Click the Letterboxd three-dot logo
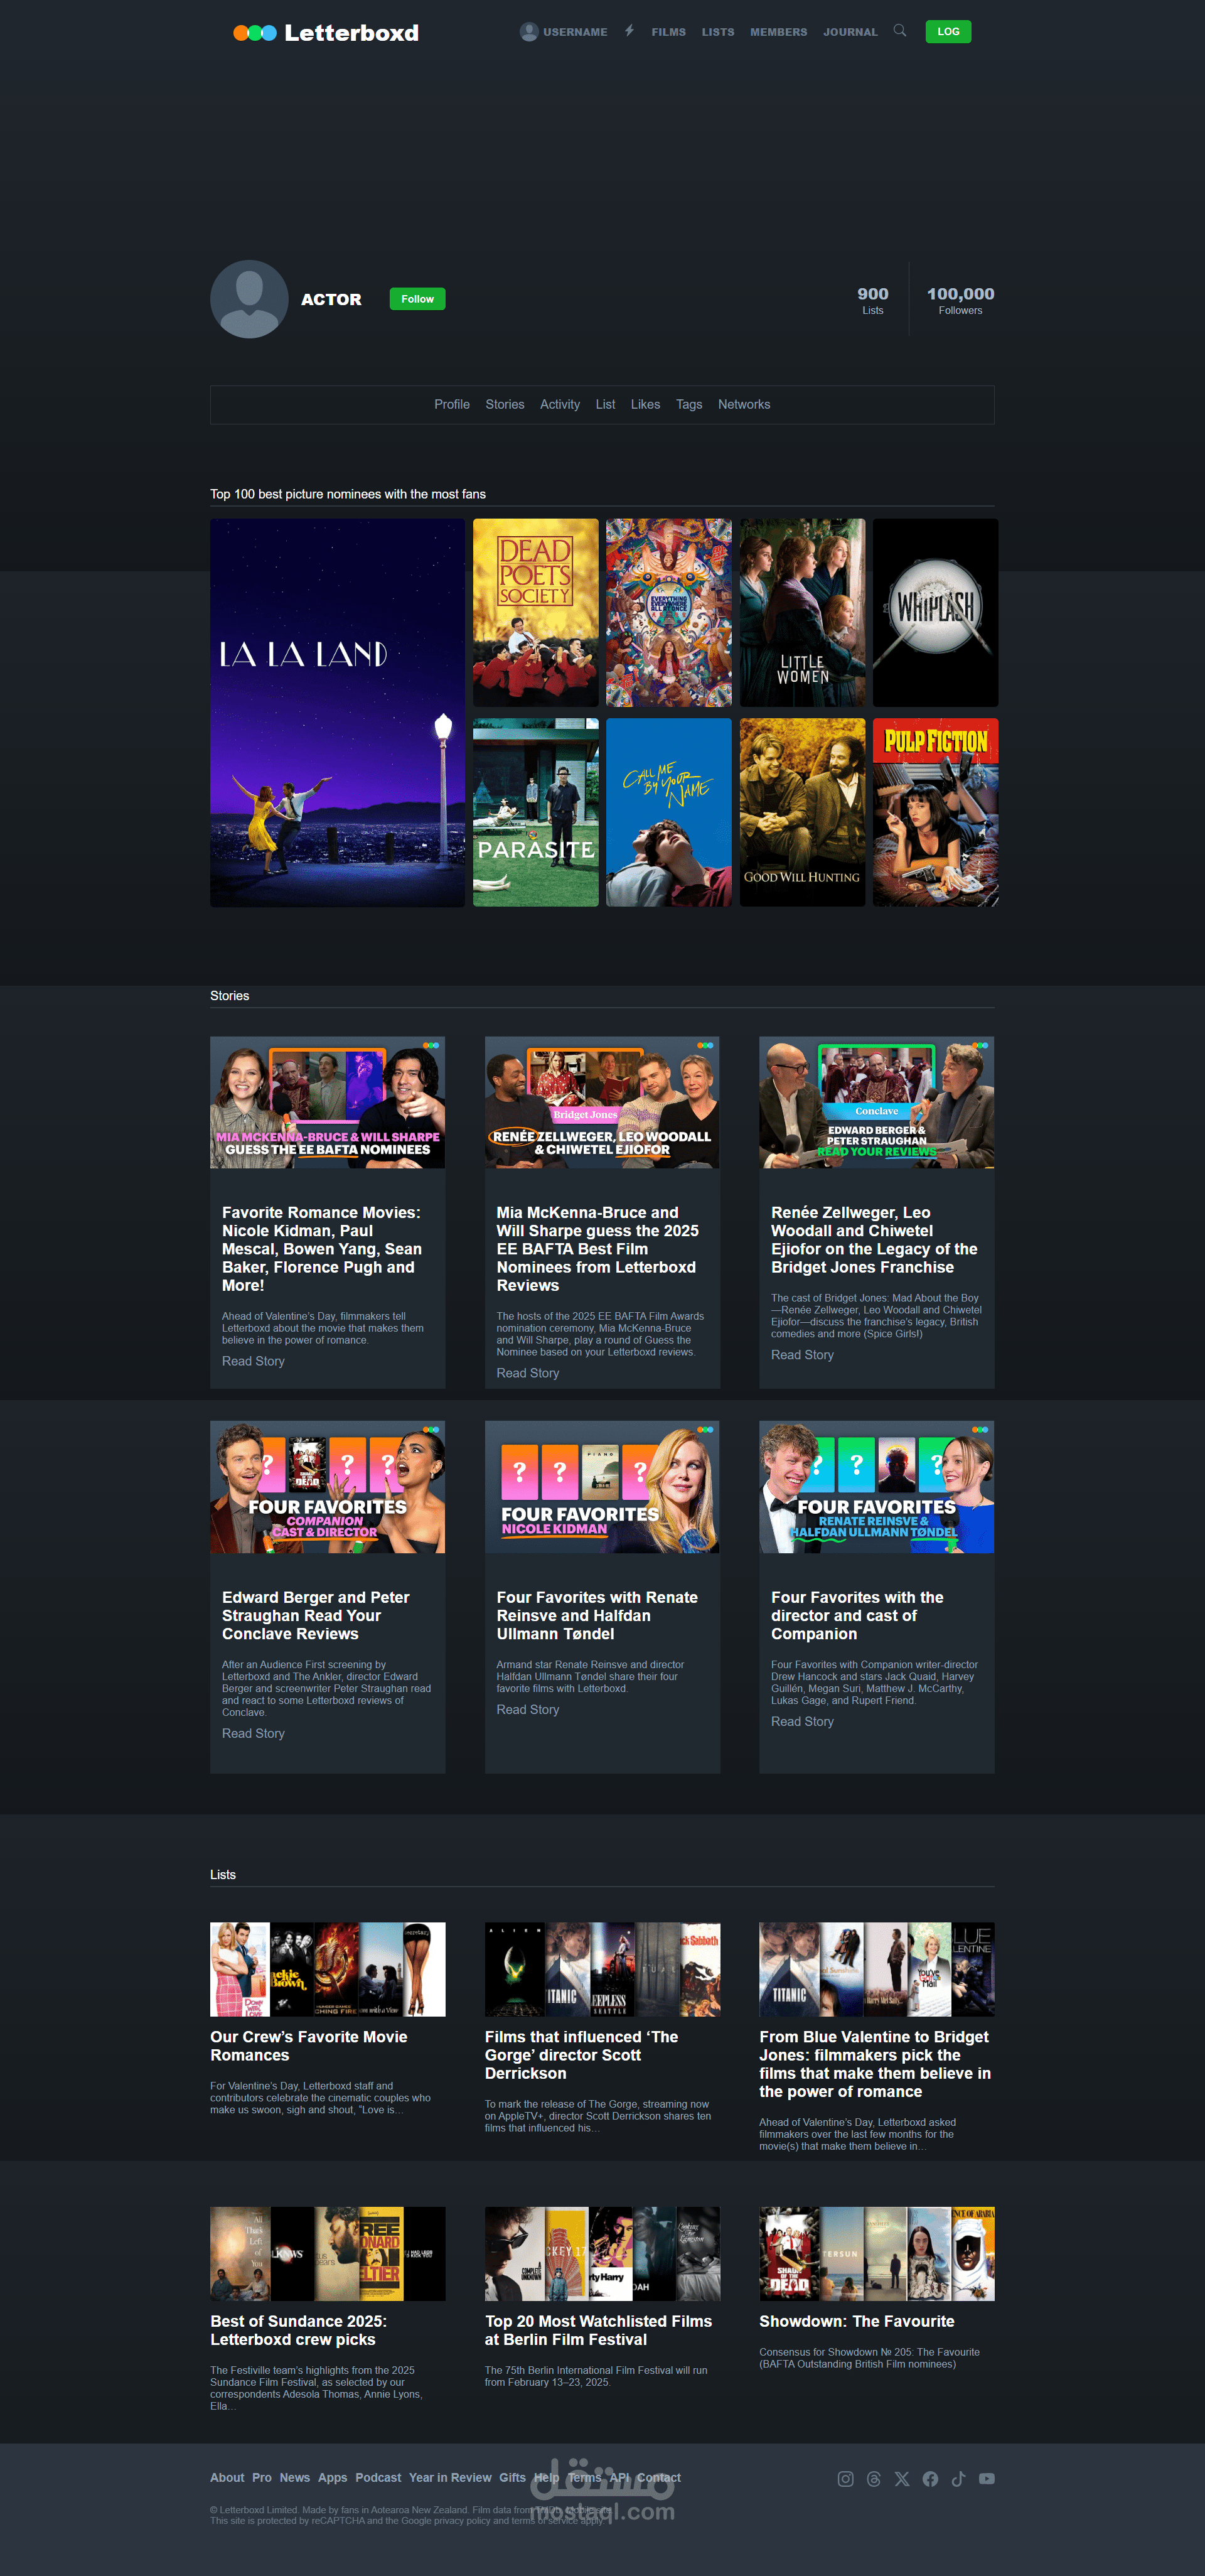Screen dimensions: 1205x2576 tap(255, 33)
